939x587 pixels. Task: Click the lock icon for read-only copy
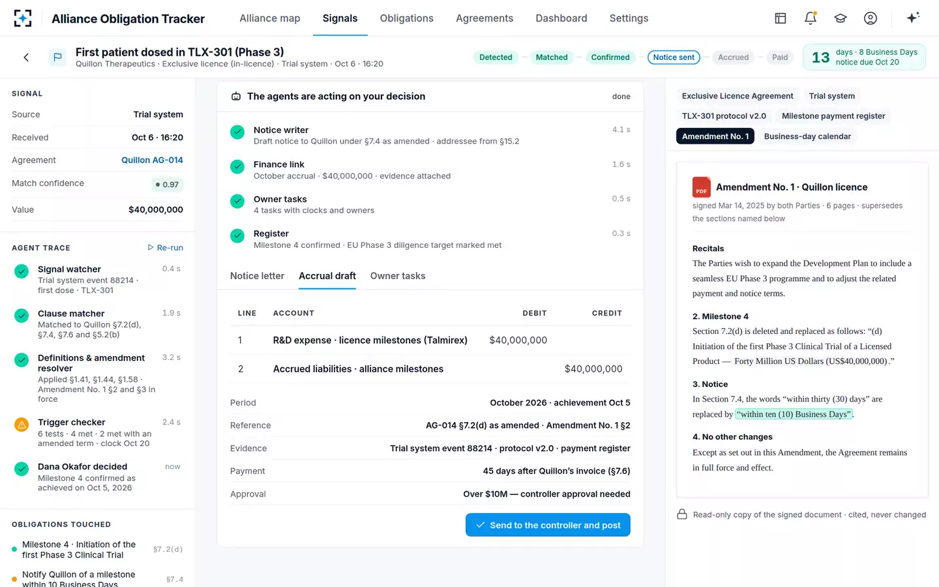682,515
